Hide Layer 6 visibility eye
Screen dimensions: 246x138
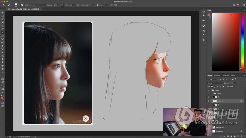click(x=208, y=101)
